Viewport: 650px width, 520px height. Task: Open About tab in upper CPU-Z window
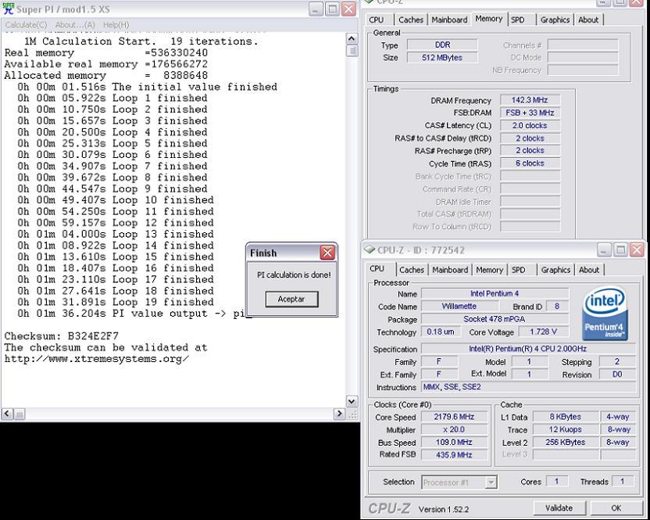click(587, 20)
